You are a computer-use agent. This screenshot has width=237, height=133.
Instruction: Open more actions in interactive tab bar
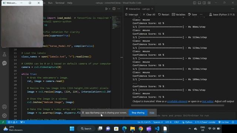point(233,9)
